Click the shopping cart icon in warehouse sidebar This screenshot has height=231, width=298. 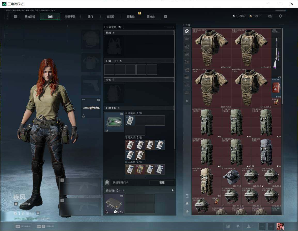pyautogui.click(x=187, y=211)
